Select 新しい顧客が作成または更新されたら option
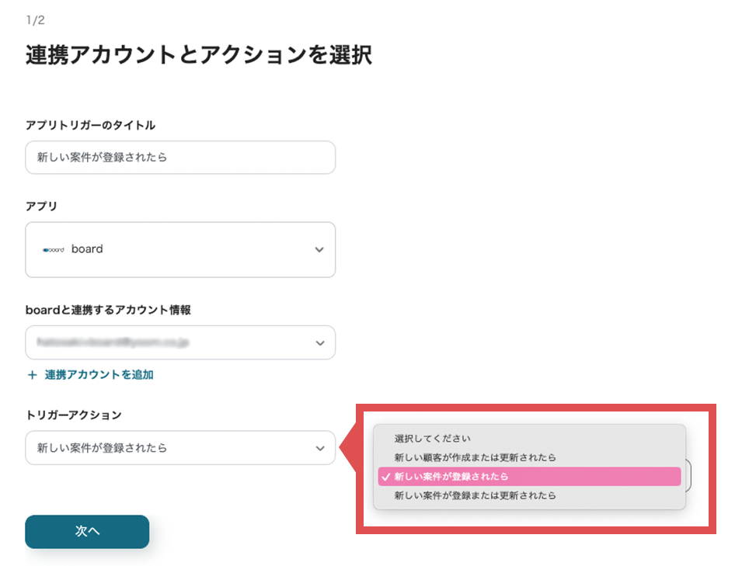Image resolution: width=749 pixels, height=566 pixels. (475, 457)
